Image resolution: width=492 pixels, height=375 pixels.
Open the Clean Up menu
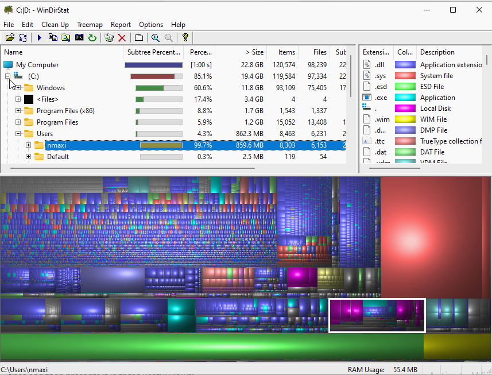(x=55, y=25)
